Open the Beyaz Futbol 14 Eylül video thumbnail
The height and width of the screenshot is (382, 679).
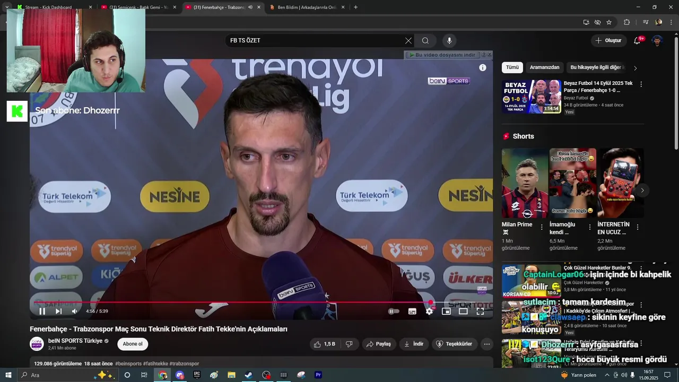coord(531,97)
